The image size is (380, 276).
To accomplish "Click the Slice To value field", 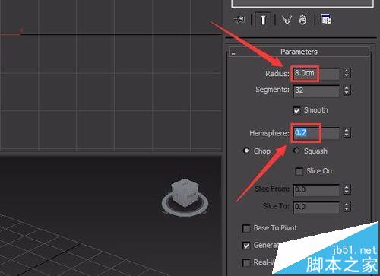I will pos(316,207).
